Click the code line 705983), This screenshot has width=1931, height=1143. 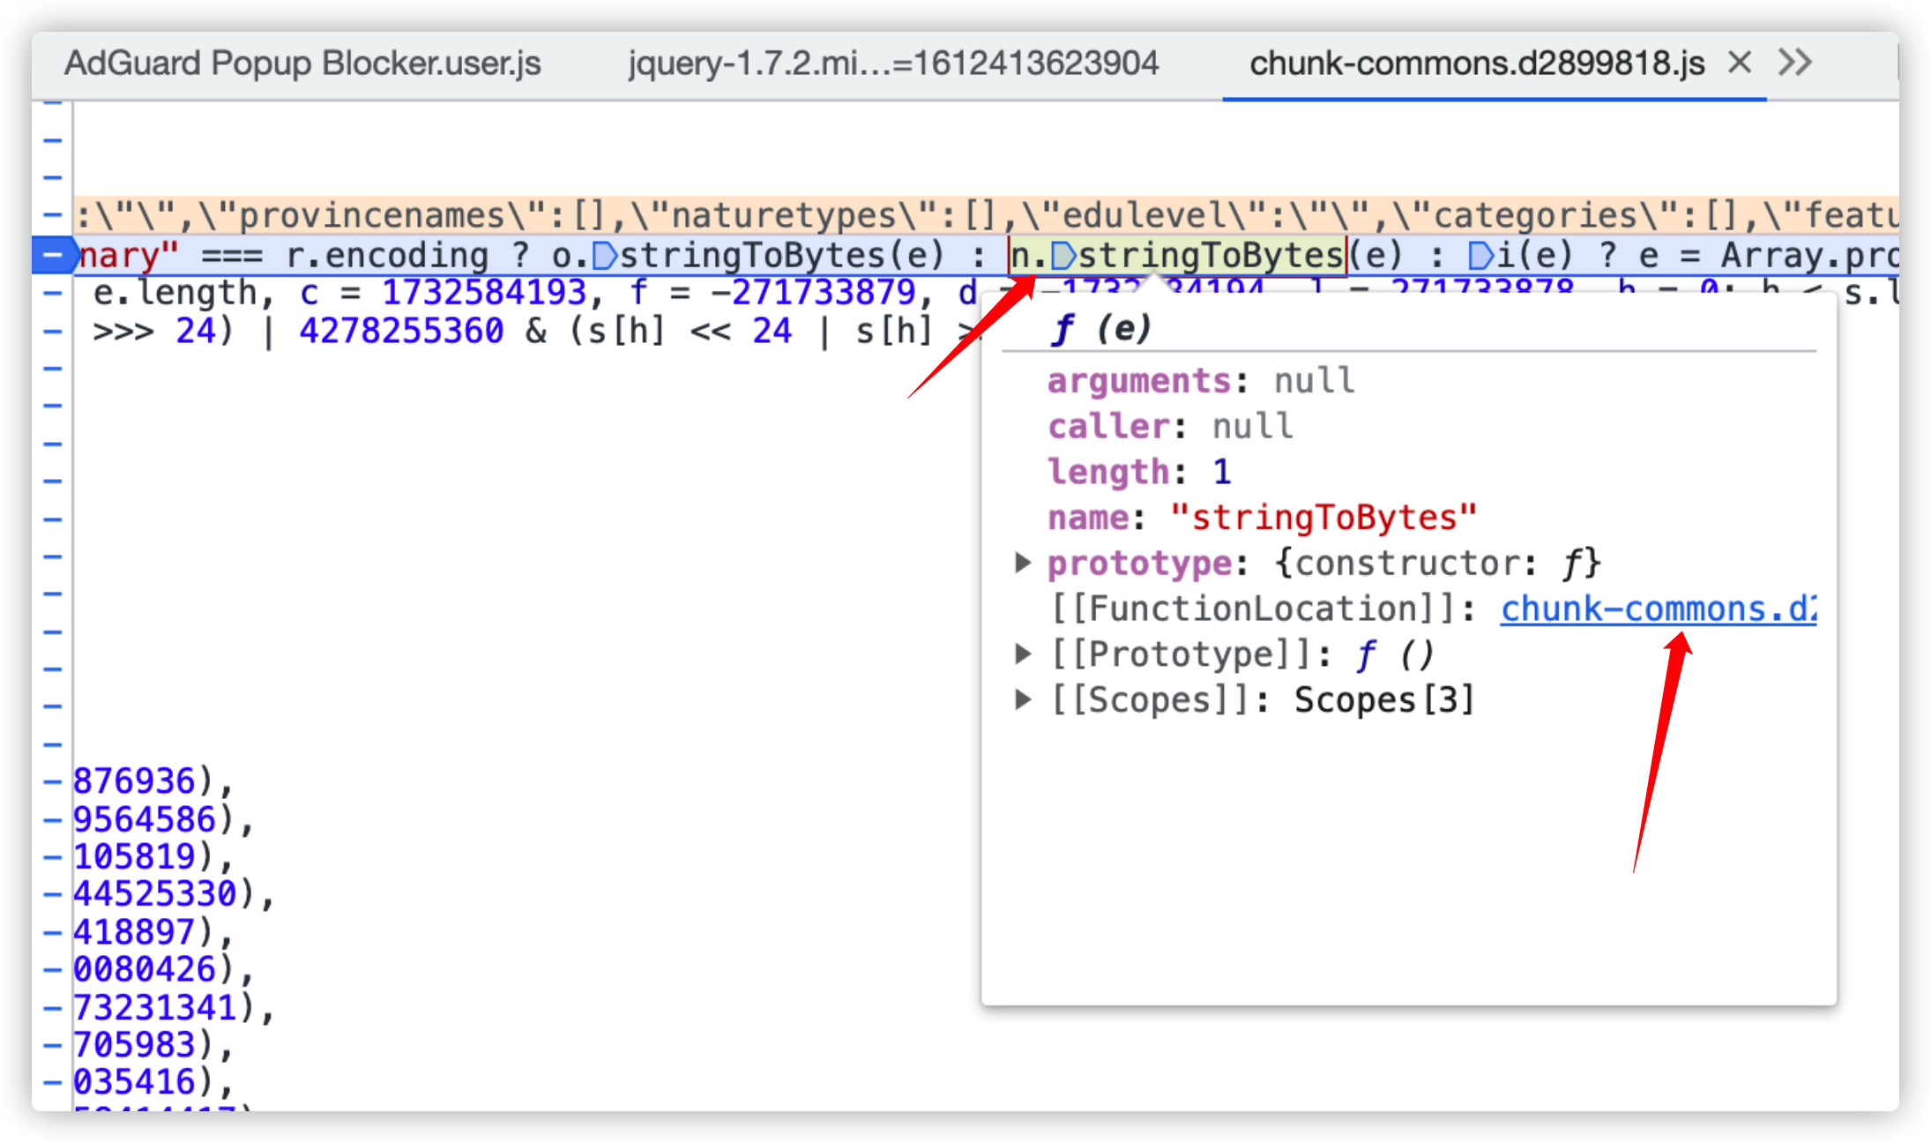153,1045
